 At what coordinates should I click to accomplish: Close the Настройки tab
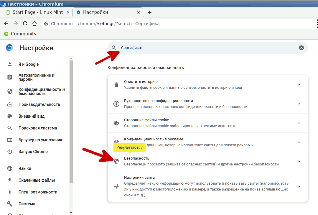click(139, 12)
